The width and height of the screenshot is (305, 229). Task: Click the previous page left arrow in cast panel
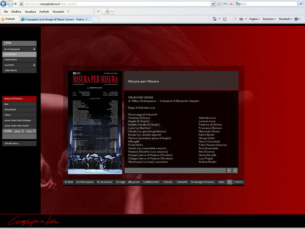[229, 170]
